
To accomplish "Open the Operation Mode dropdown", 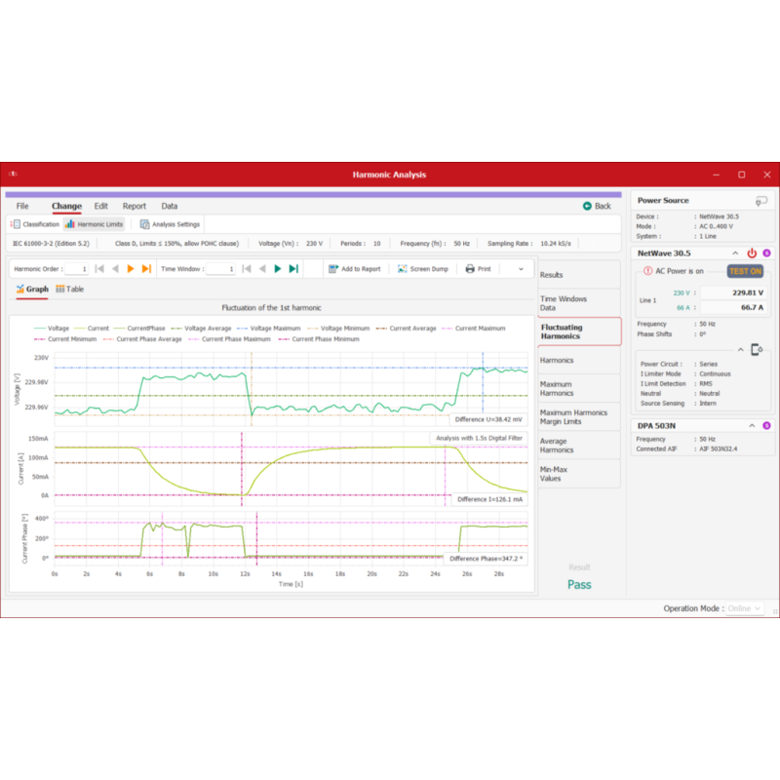I will 745,608.
